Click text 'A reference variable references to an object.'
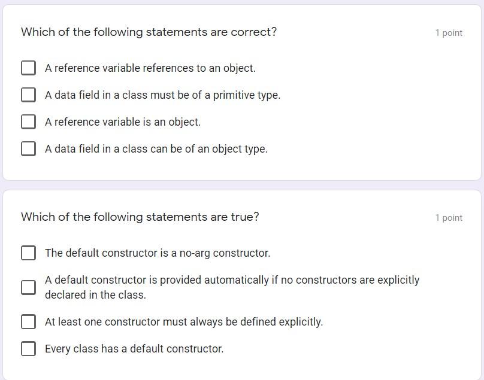The width and height of the screenshot is (484, 380). point(150,68)
